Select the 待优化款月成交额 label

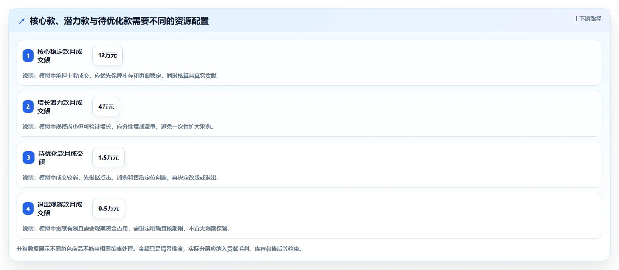pyautogui.click(x=61, y=157)
